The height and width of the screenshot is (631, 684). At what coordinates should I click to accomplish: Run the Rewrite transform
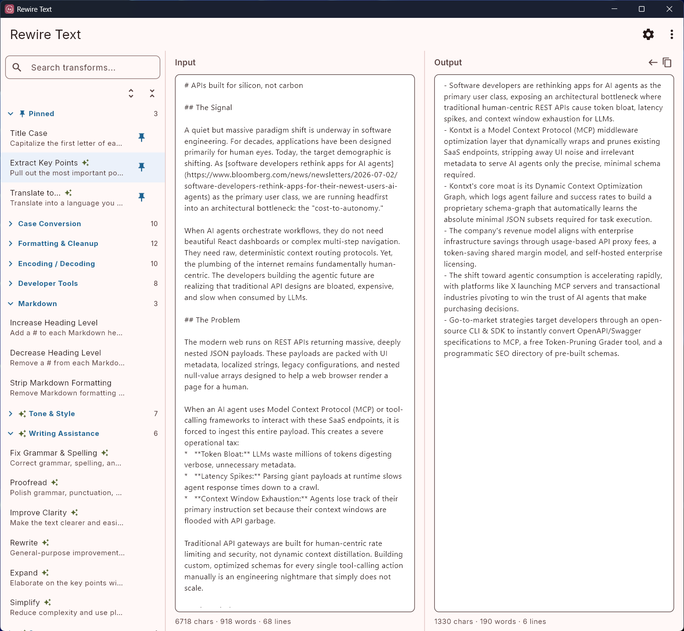click(x=83, y=548)
